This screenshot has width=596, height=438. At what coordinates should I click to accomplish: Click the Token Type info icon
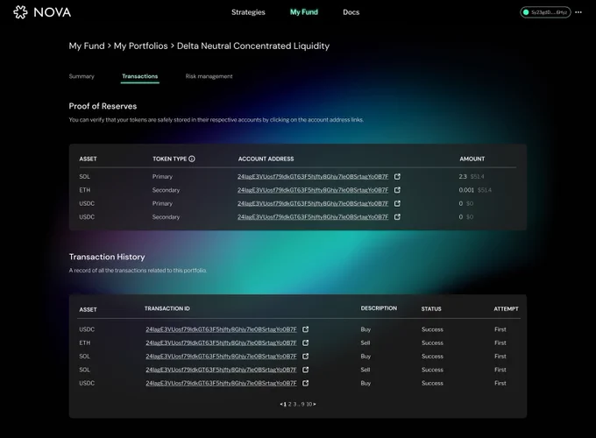[x=192, y=159]
